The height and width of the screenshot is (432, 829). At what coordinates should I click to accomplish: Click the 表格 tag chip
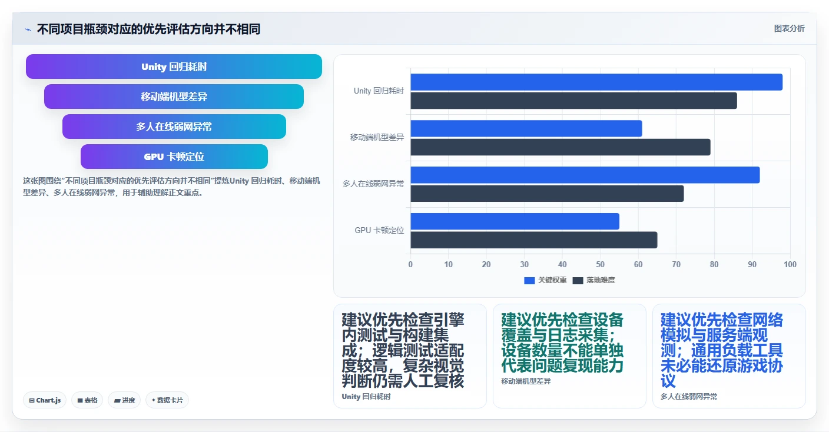(87, 400)
